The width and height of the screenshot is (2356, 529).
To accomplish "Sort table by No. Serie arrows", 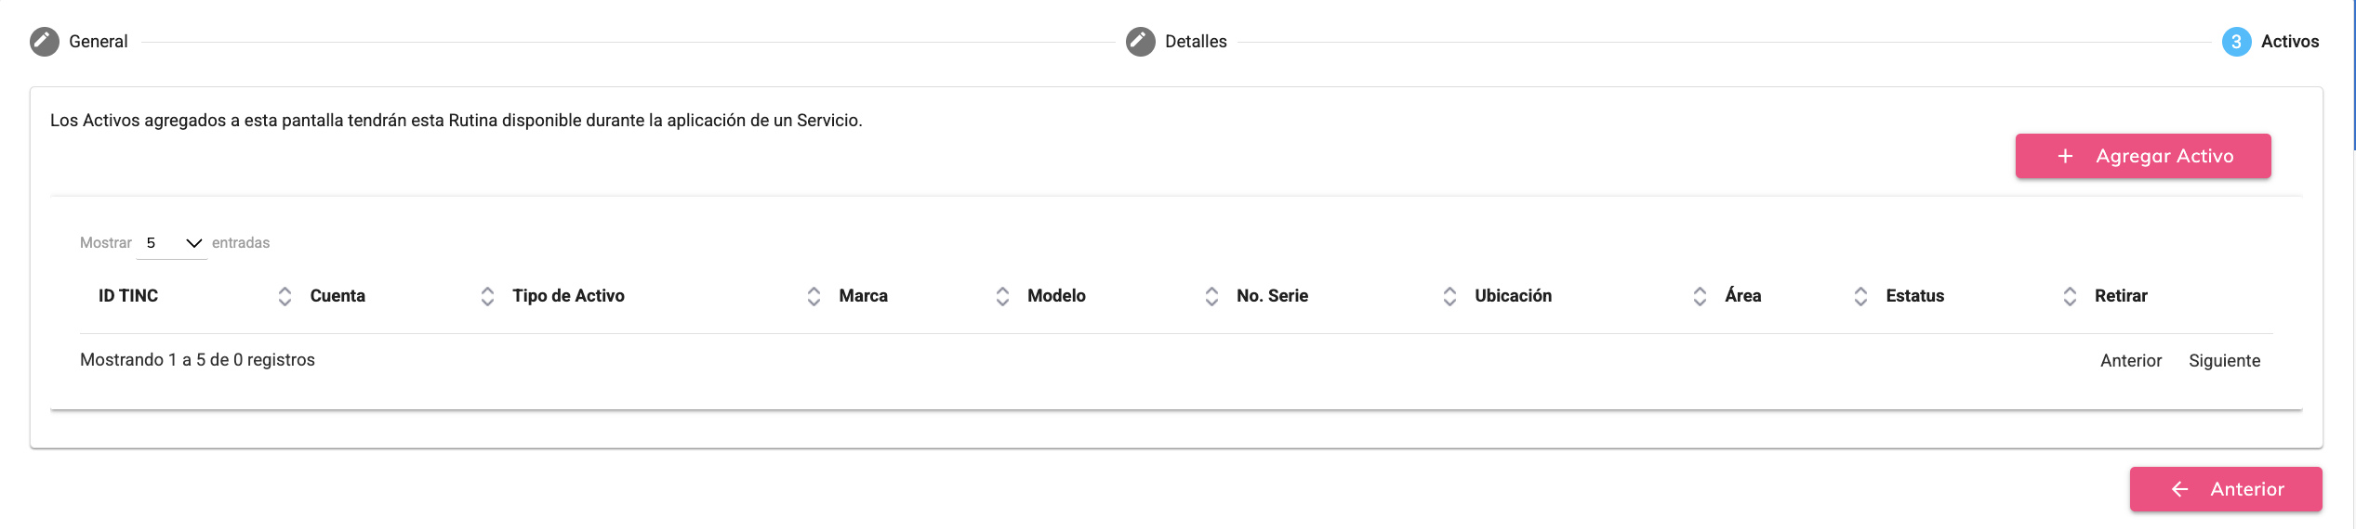I will [1449, 296].
